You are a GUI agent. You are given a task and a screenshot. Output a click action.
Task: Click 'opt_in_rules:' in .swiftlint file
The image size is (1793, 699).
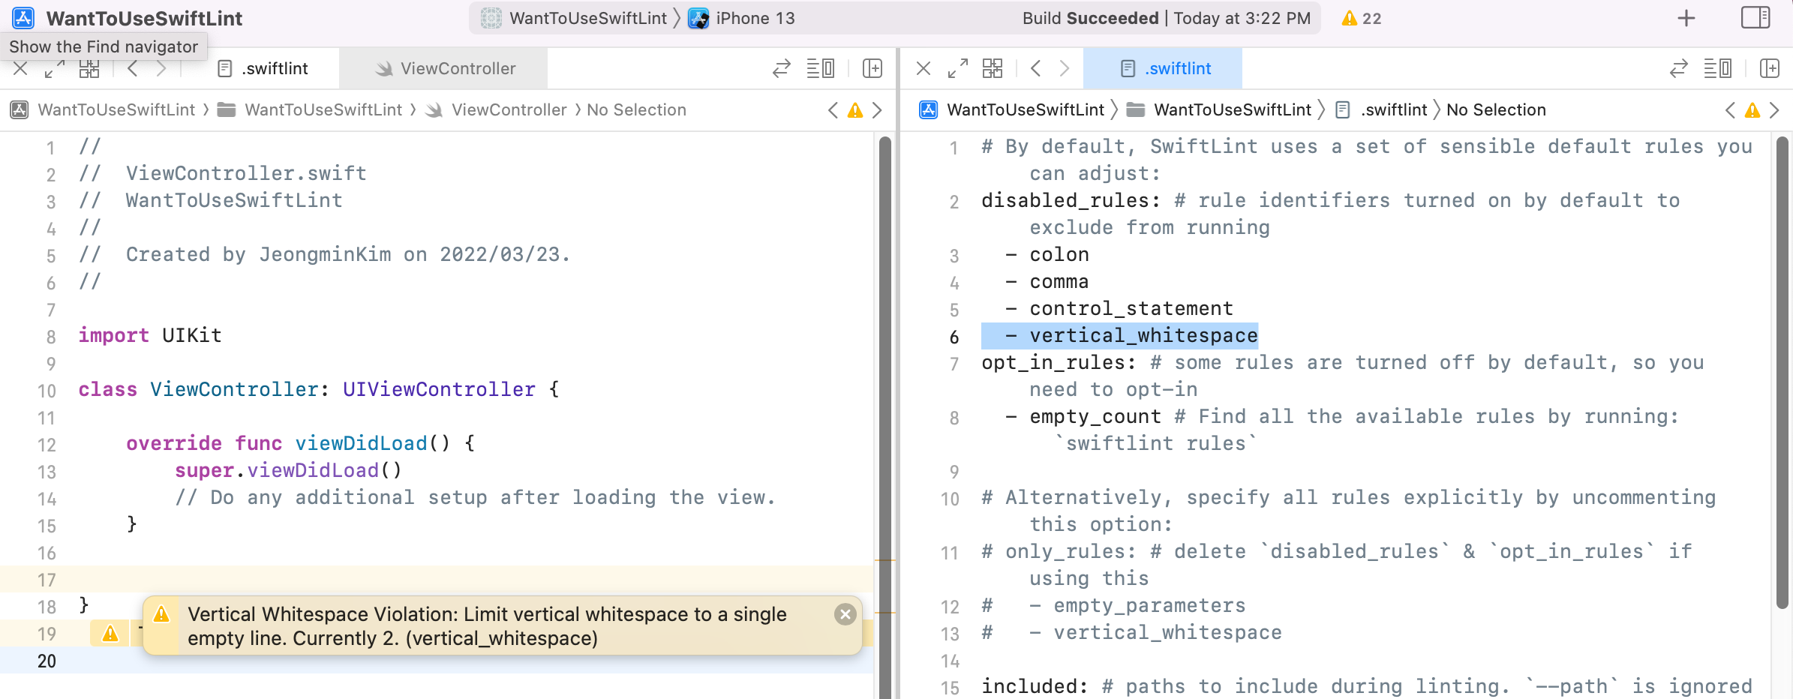(1059, 362)
